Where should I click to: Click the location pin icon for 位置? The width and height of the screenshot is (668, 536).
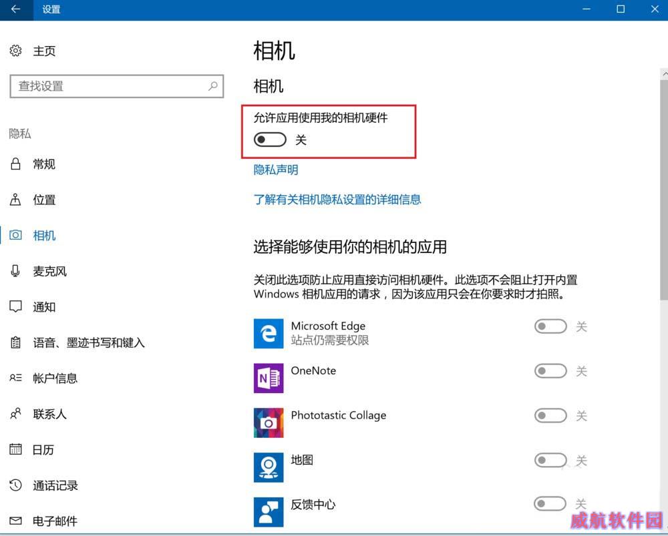point(16,200)
